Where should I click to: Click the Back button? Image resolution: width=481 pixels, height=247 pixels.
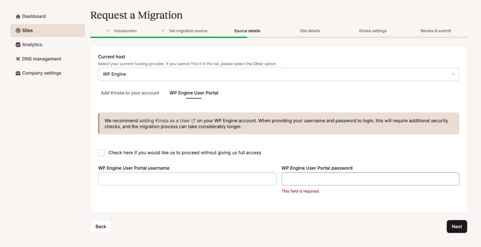(x=101, y=226)
